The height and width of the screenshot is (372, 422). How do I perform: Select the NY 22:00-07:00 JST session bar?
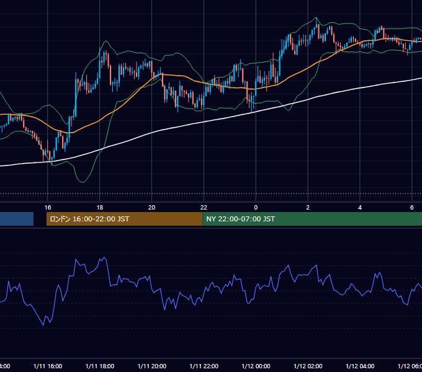(x=312, y=219)
